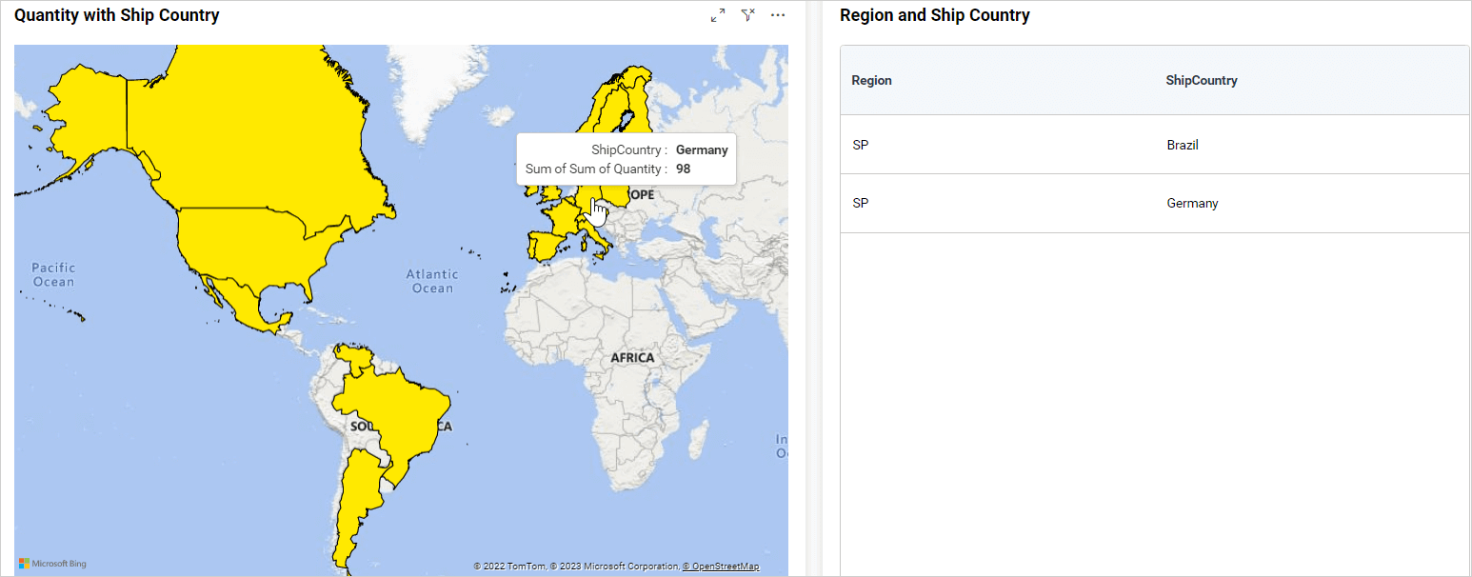Open the OpenStreetMap attribution link
The height and width of the screenshot is (577, 1472).
pos(721,567)
